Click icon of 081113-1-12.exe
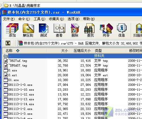This screenshot has height=119, width=142. pyautogui.click(x=6, y=94)
